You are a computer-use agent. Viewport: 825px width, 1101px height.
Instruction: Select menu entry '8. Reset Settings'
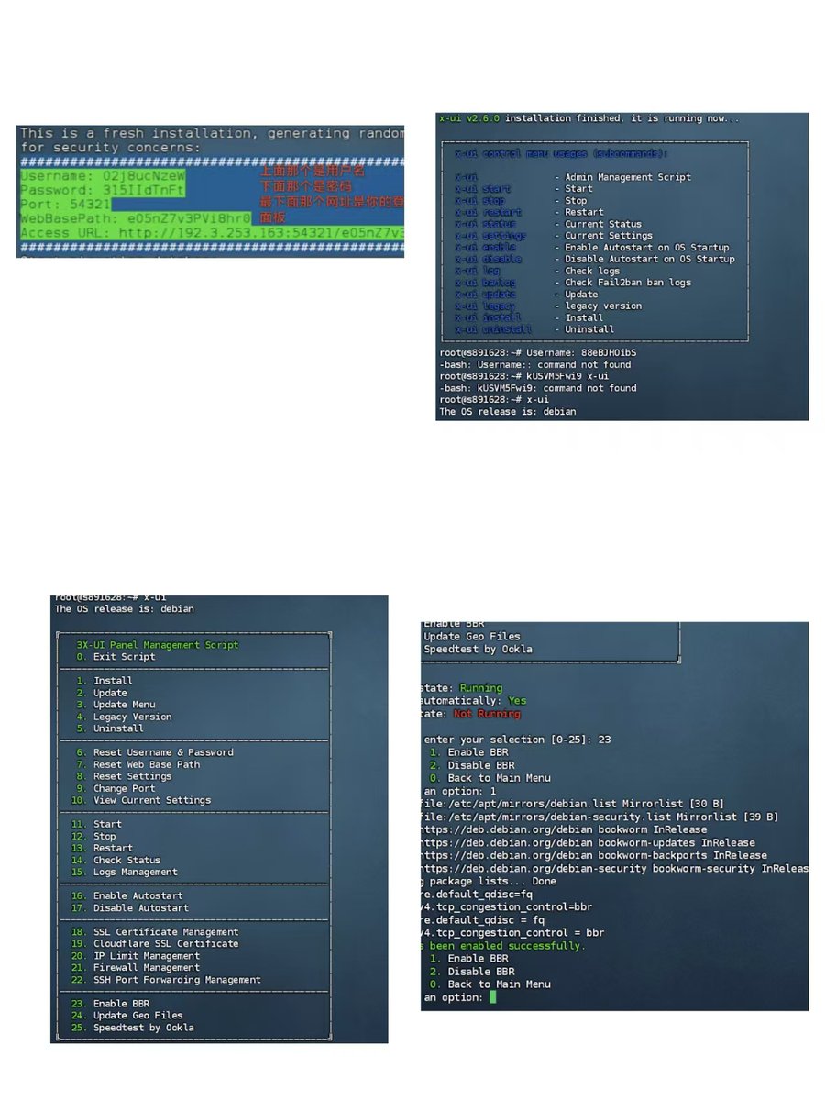(x=125, y=776)
